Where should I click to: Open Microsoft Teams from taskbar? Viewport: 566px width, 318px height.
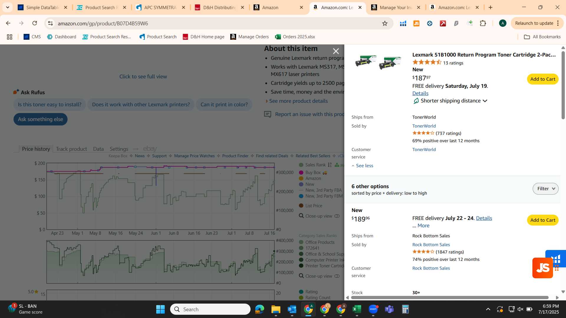tap(389, 309)
